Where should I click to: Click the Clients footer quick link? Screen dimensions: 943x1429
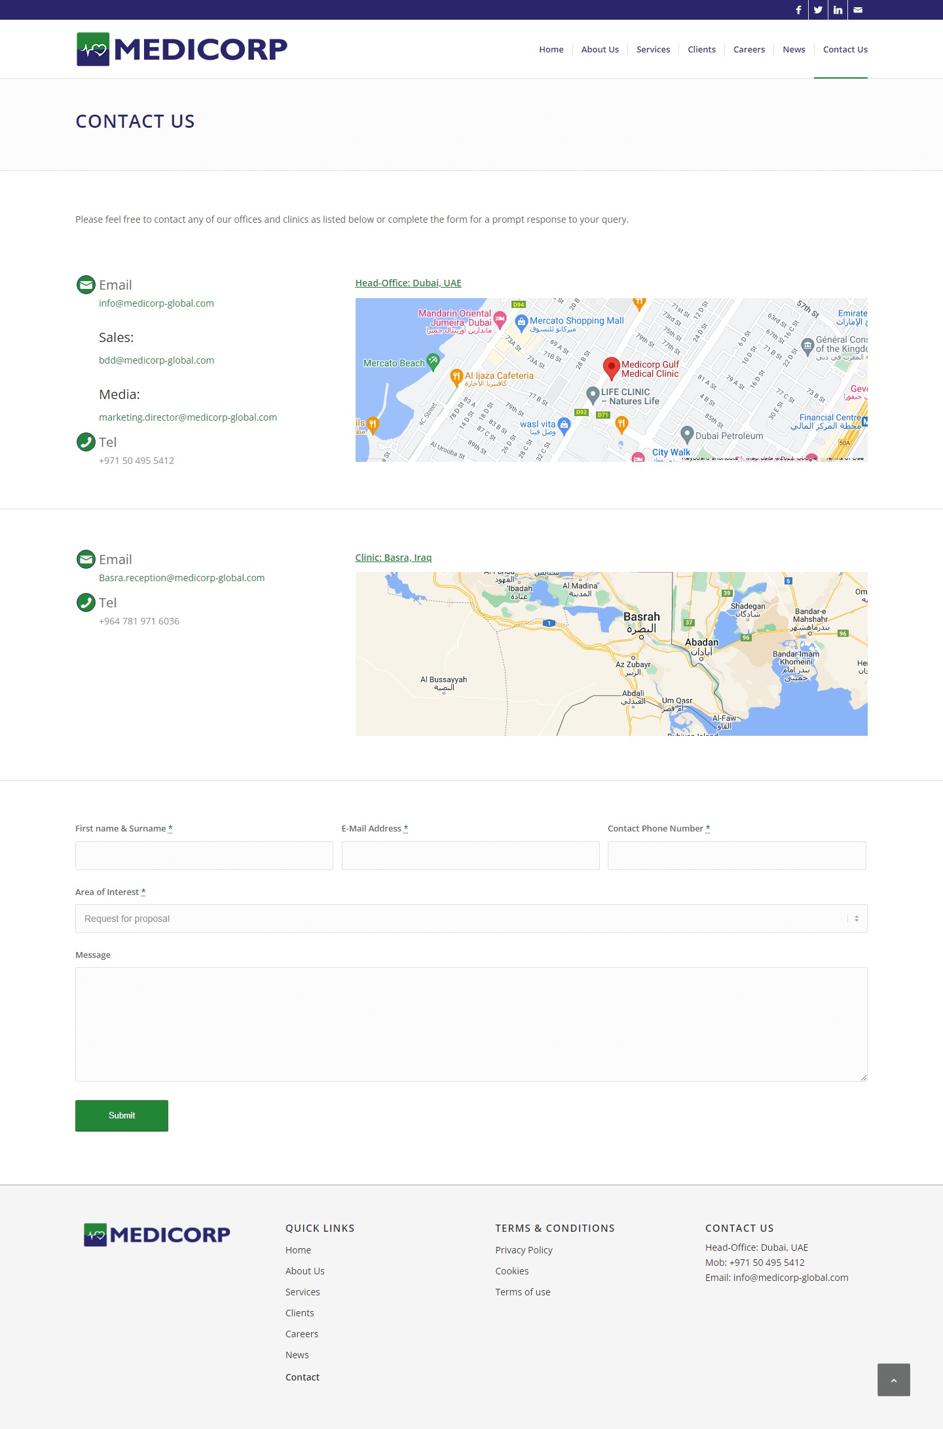pos(300,1313)
